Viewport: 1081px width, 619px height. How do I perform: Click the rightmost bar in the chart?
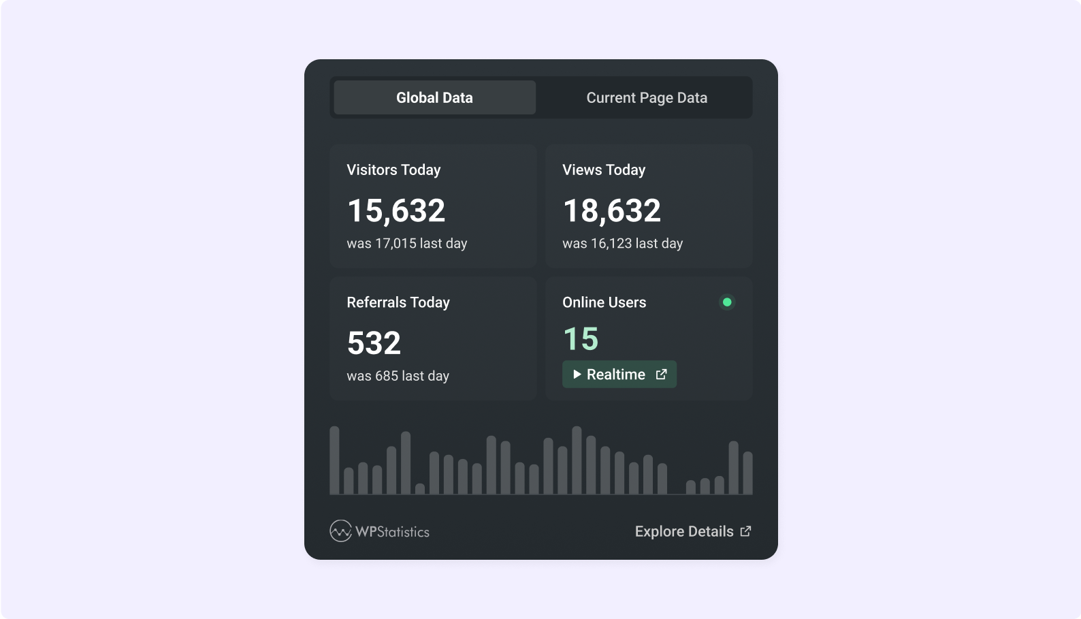click(x=747, y=473)
